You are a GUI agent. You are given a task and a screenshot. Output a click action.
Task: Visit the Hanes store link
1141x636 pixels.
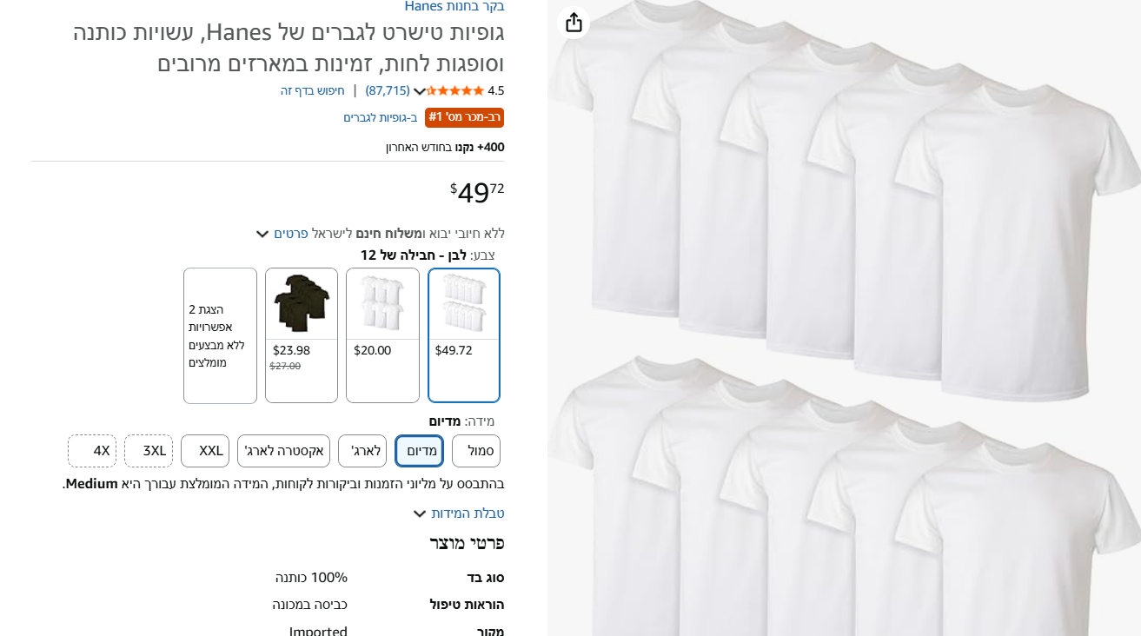pyautogui.click(x=454, y=6)
